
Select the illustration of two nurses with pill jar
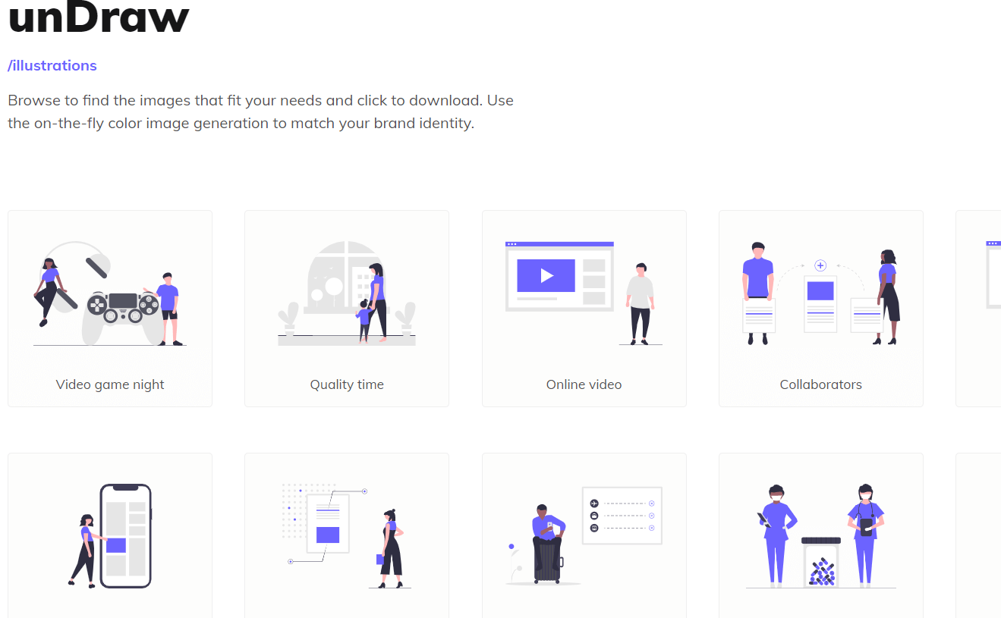point(821,535)
